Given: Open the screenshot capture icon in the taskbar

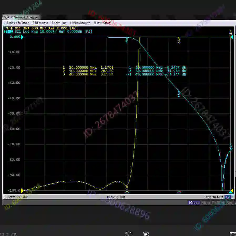Looking at the screenshot, I should [x=129, y=234].
